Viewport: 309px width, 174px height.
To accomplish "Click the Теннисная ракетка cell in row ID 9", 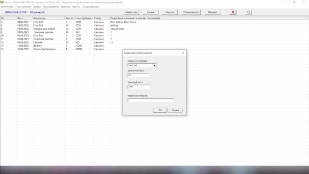I will click(43, 32).
